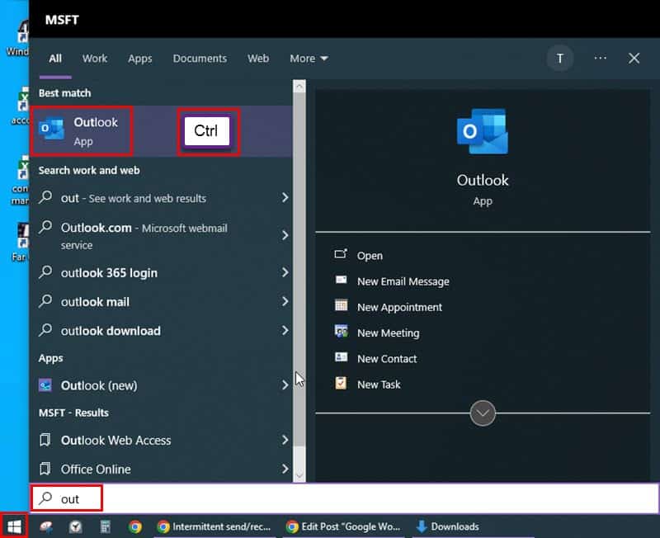The width and height of the screenshot is (660, 538).
Task: Click the Windows Start button
Action: pyautogui.click(x=14, y=526)
